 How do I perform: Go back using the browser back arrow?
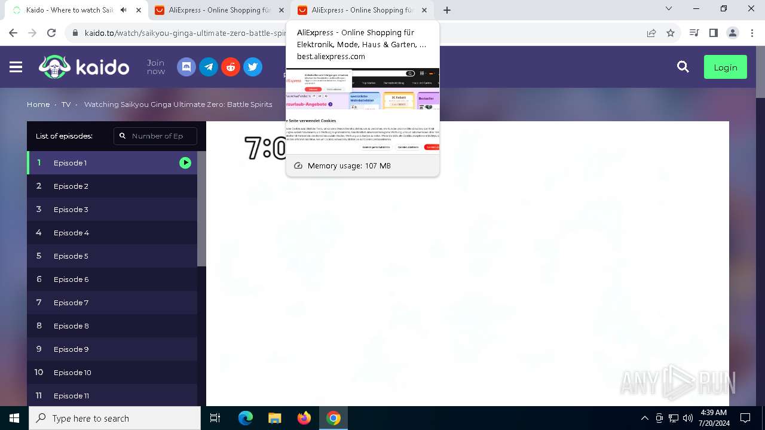13,33
